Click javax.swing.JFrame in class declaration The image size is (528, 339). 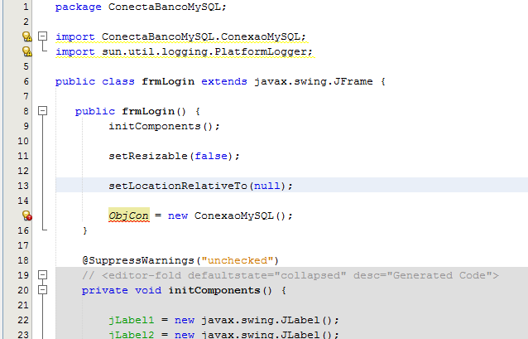click(314, 81)
